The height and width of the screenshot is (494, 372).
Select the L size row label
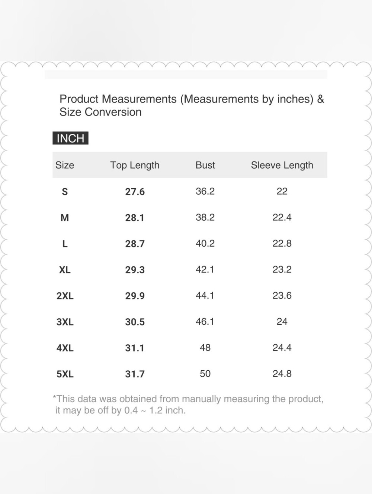[65, 244]
